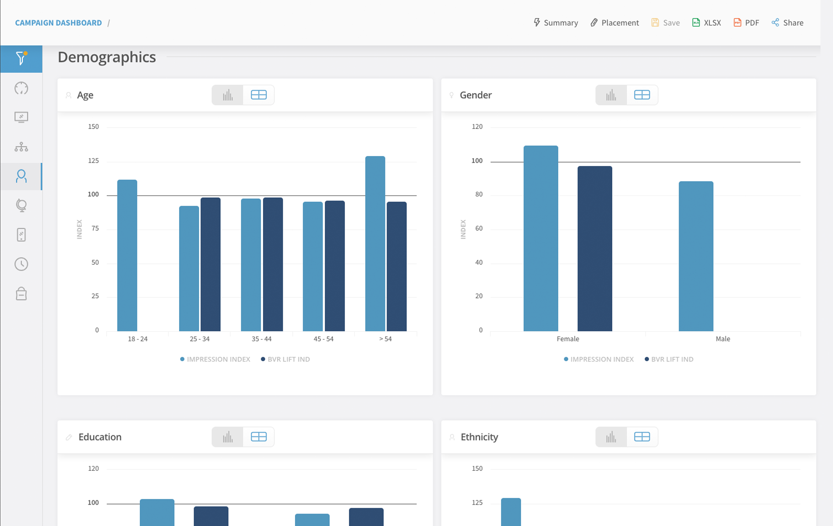
Task: Click the Age panel title
Action: click(x=85, y=95)
